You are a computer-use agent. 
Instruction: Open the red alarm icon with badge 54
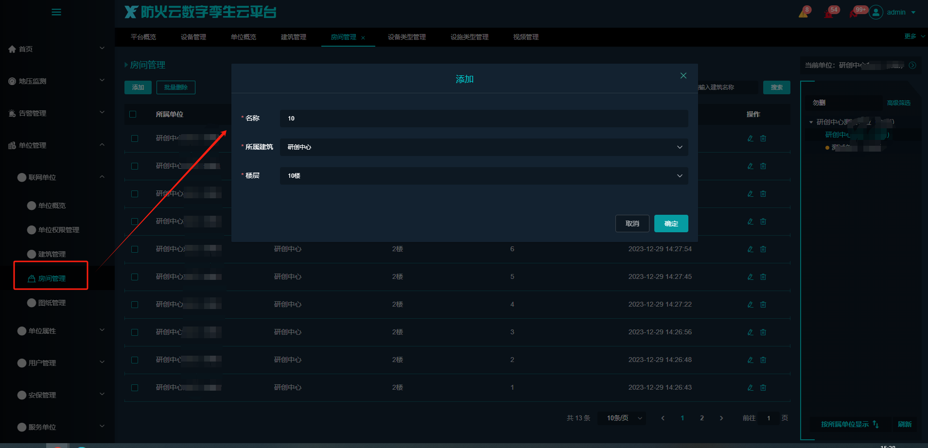point(829,13)
